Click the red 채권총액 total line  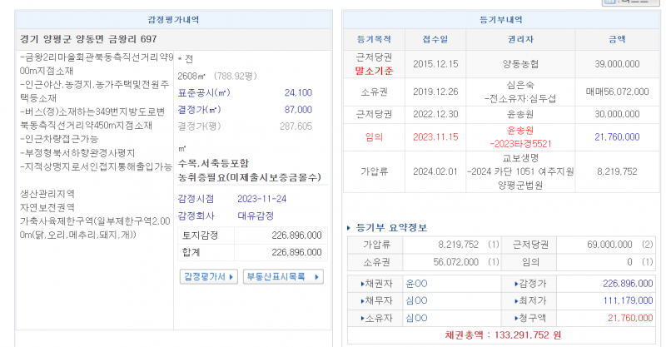click(498, 334)
